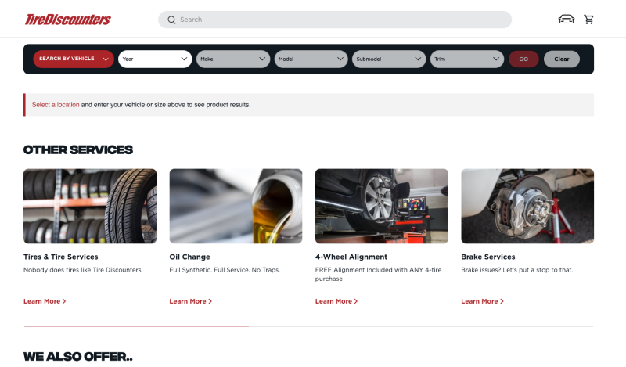The height and width of the screenshot is (367, 626).
Task: Open the Submodel dropdown
Action: pyautogui.click(x=389, y=59)
